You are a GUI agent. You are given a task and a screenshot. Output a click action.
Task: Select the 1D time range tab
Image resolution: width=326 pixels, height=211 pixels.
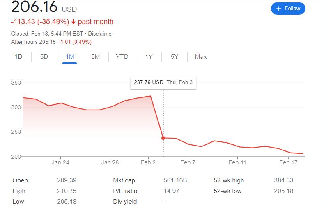(18, 57)
